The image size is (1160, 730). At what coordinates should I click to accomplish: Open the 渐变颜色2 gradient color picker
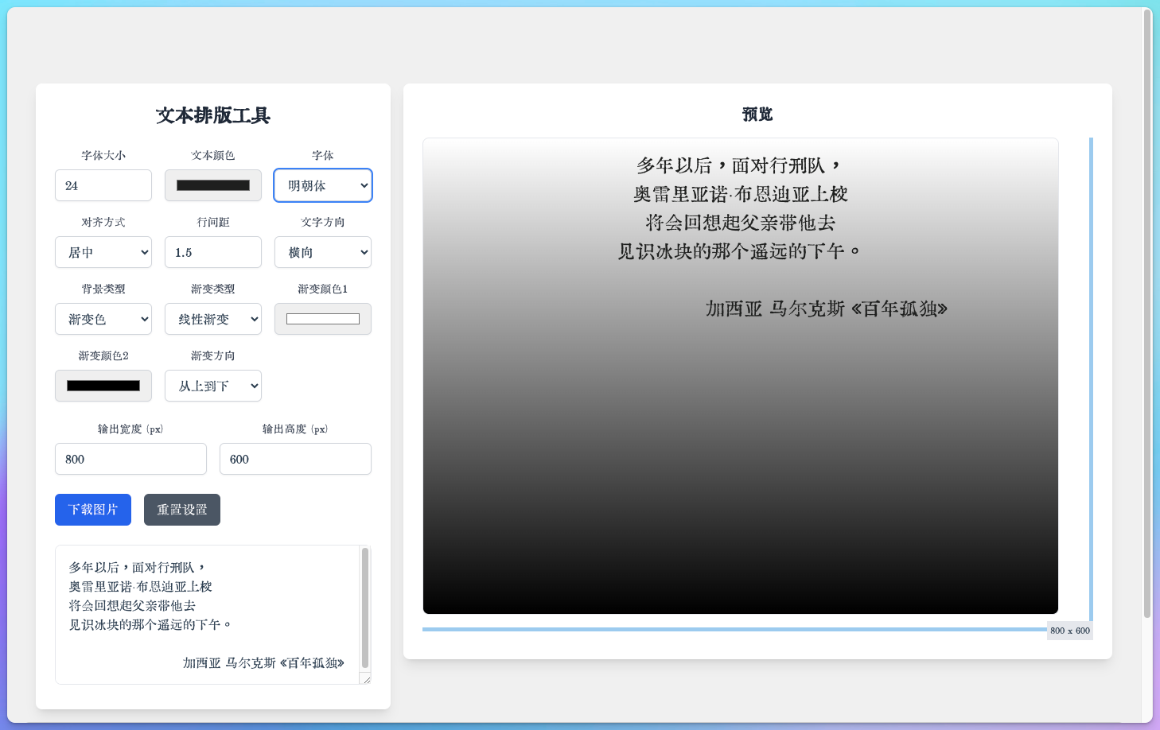point(103,386)
